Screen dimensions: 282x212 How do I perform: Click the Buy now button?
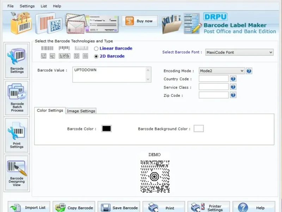pyautogui.click(x=140, y=21)
